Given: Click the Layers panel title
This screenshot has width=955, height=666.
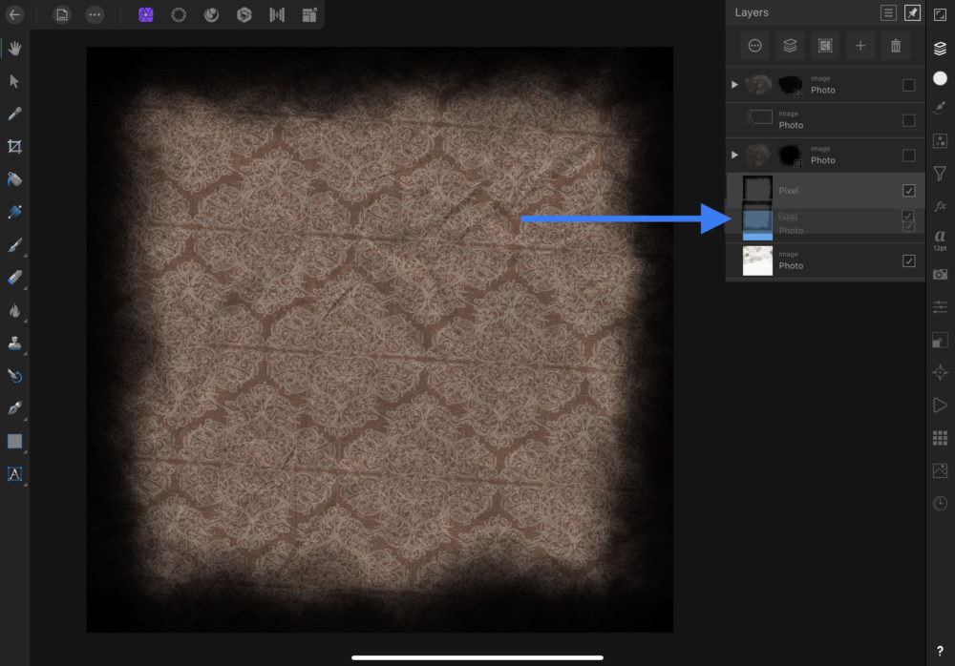Looking at the screenshot, I should [x=752, y=12].
